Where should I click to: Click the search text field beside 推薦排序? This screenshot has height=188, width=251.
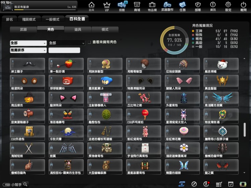[64, 50]
